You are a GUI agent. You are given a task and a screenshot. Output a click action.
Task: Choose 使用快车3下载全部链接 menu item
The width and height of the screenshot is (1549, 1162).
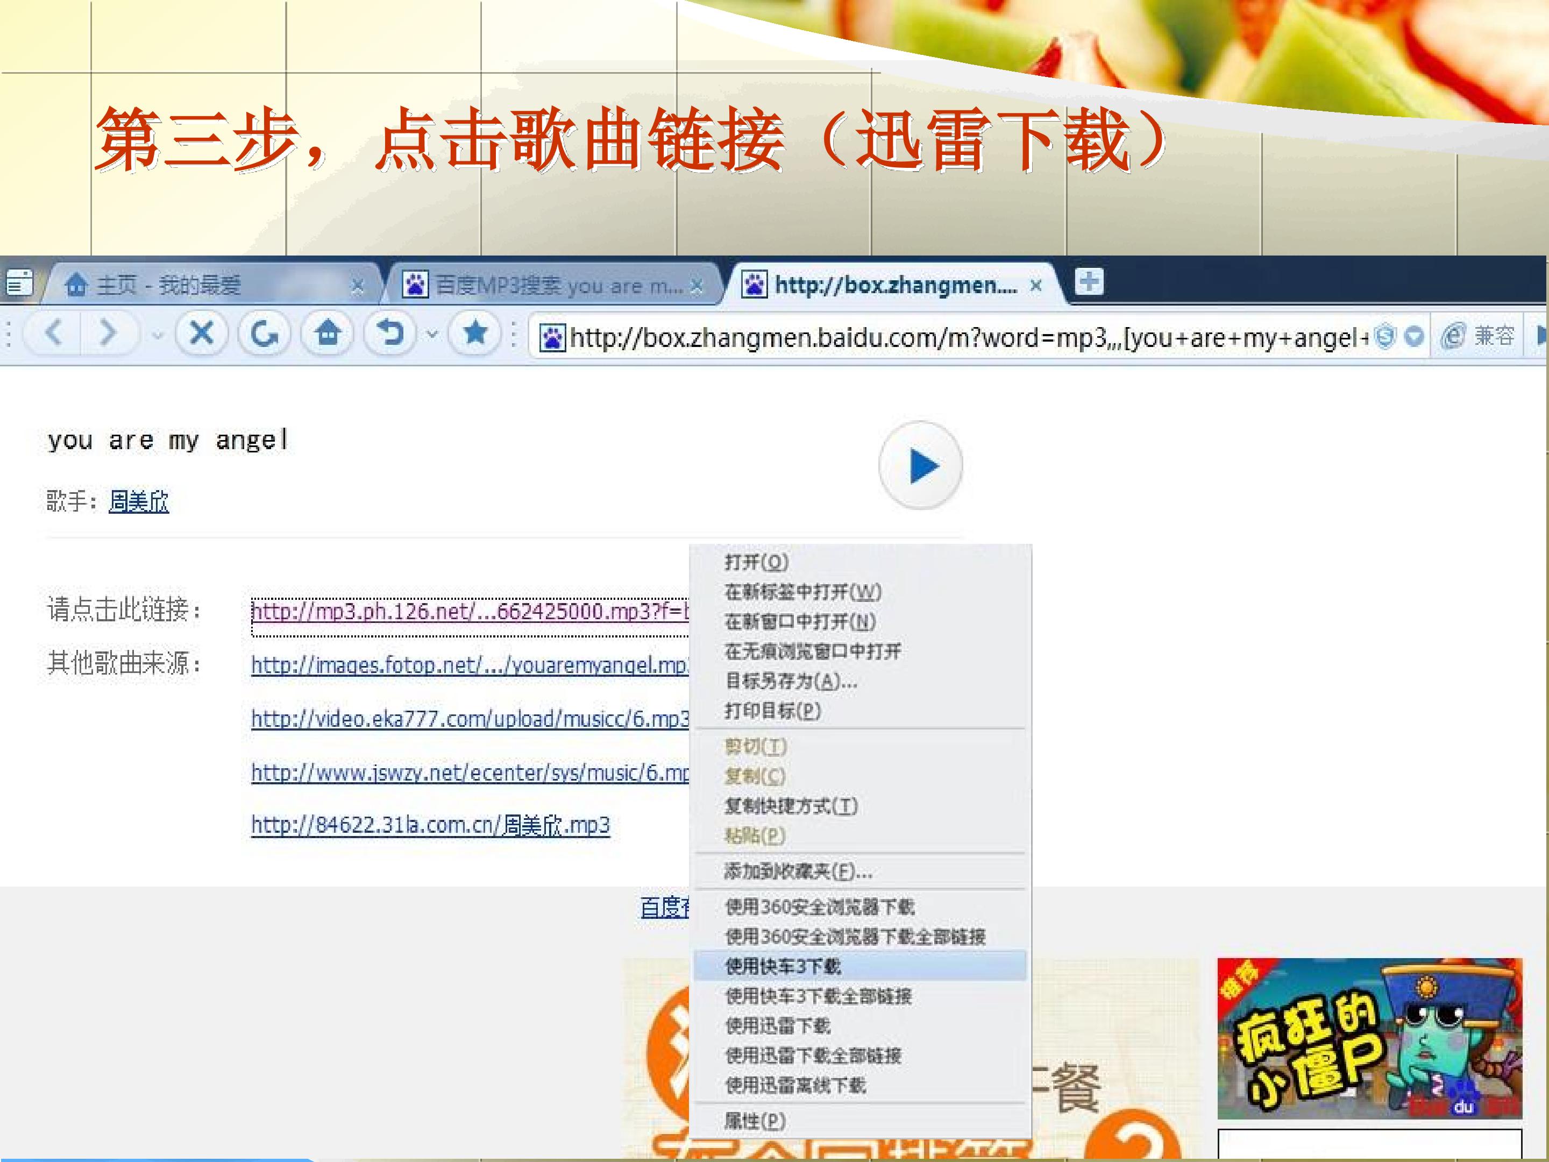(861, 996)
